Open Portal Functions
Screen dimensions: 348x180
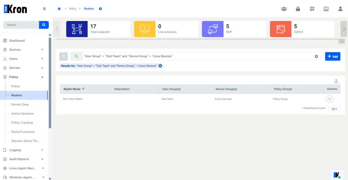pos(23,132)
